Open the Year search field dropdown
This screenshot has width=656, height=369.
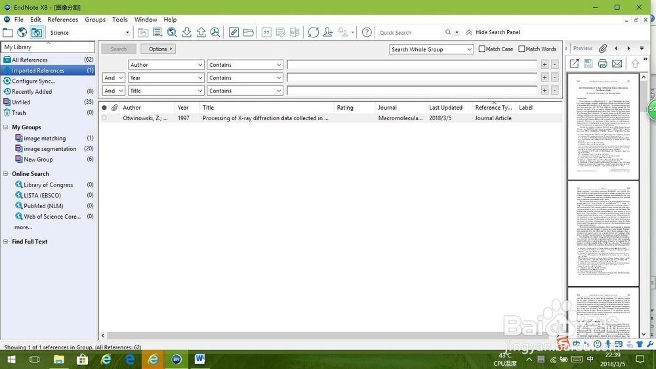[166, 78]
